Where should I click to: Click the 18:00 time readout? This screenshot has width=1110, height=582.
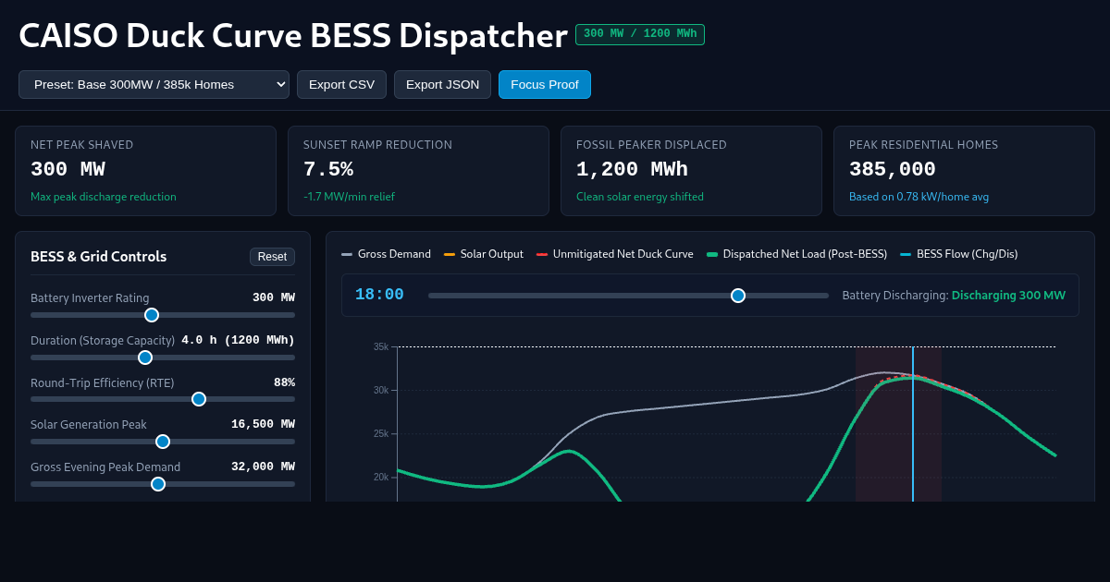(379, 295)
